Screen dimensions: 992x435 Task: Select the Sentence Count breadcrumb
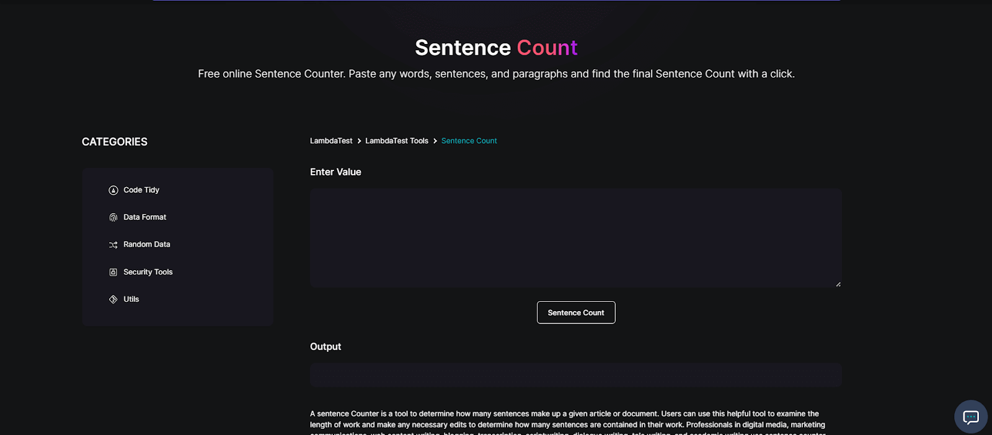469,141
